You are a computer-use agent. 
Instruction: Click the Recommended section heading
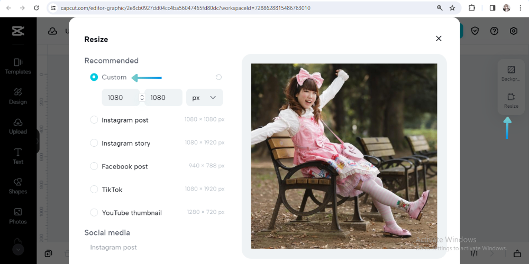click(x=111, y=61)
